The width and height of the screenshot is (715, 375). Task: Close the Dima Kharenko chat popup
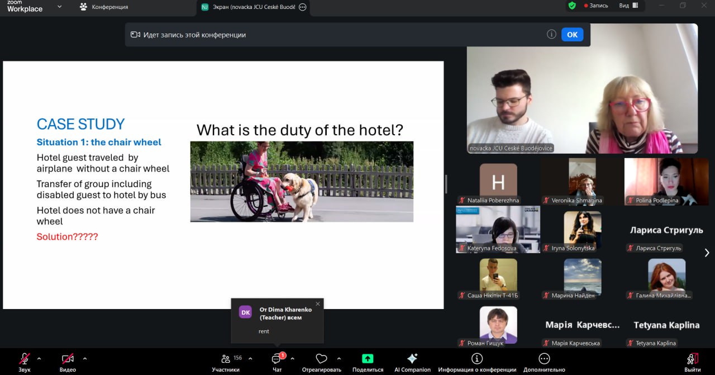click(x=318, y=304)
